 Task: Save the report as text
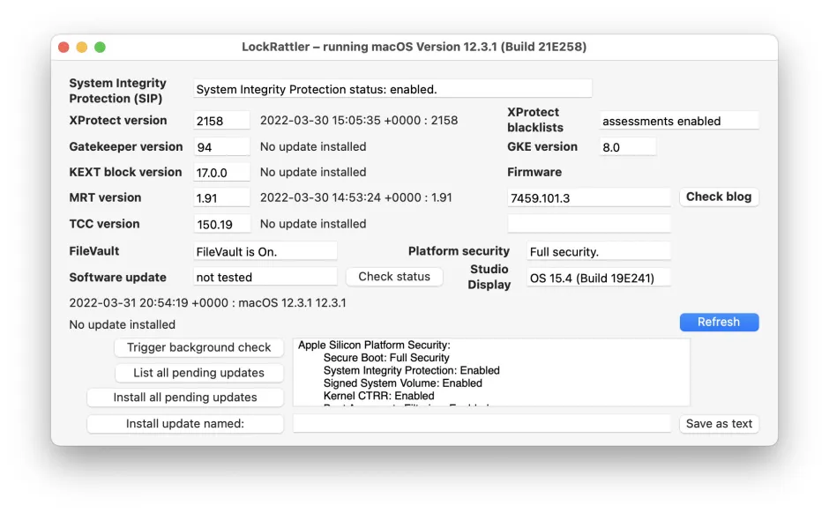pyautogui.click(x=719, y=424)
